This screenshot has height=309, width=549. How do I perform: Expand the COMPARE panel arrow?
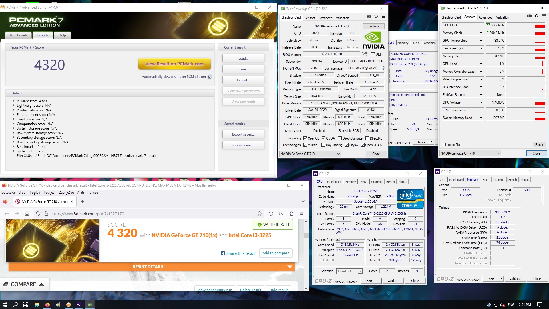tap(42, 284)
